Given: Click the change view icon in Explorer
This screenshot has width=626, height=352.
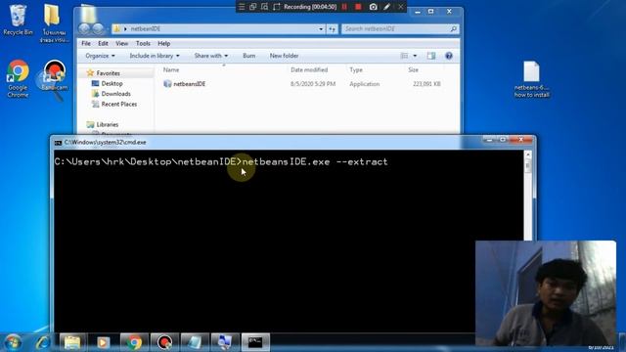Looking at the screenshot, I should [x=404, y=56].
